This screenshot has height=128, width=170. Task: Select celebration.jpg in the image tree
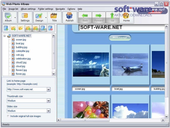[x=23, y=59]
